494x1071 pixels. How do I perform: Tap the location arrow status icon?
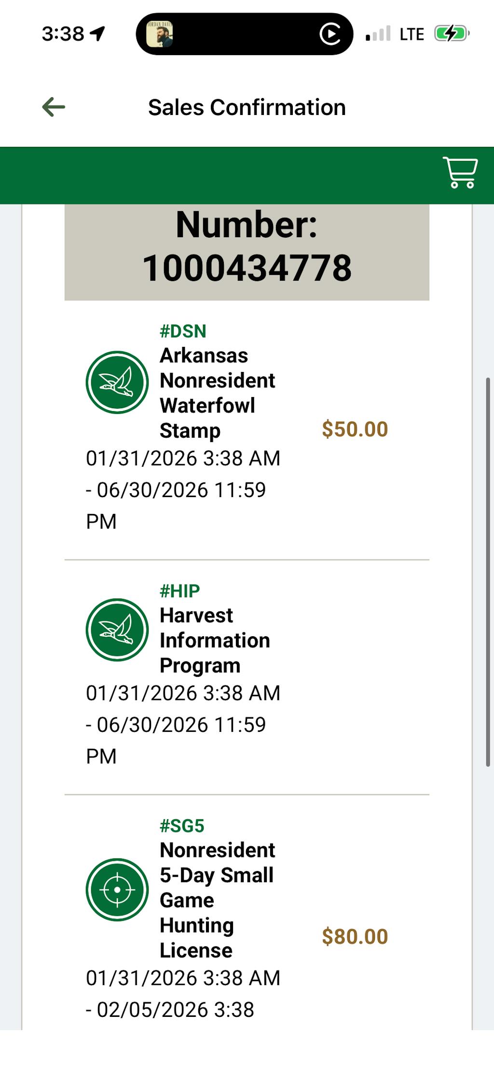point(98,34)
